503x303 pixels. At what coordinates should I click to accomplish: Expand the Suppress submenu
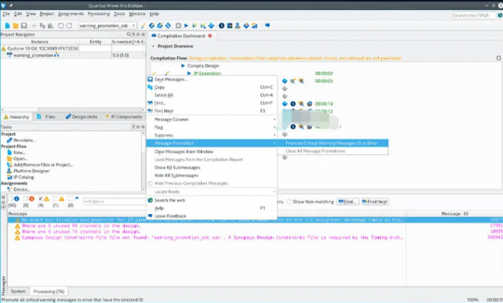point(211,135)
